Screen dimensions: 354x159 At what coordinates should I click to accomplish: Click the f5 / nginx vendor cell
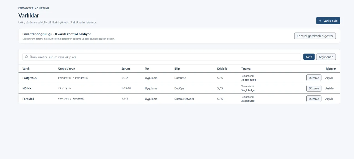(65, 88)
